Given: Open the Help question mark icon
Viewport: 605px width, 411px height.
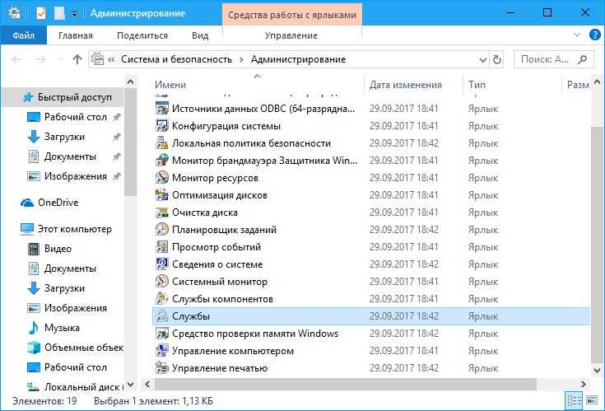Looking at the screenshot, I should 595,35.
